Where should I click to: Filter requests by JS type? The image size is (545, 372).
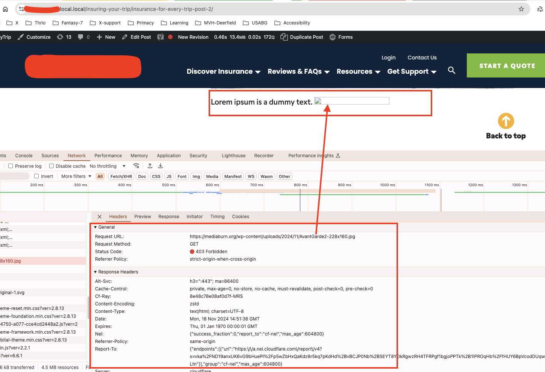click(169, 176)
